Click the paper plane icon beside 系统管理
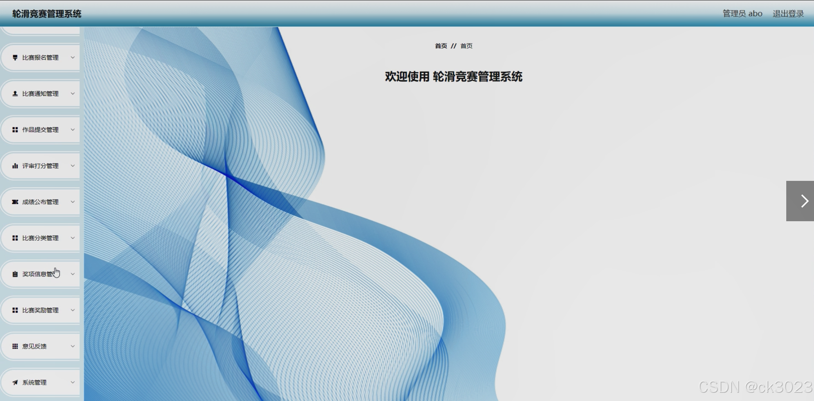The height and width of the screenshot is (401, 814). 15,382
